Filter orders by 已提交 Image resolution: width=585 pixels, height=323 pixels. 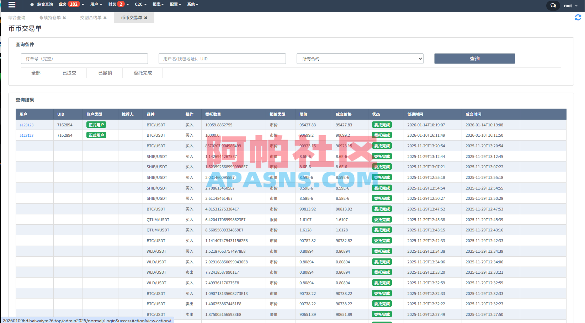[x=69, y=73]
